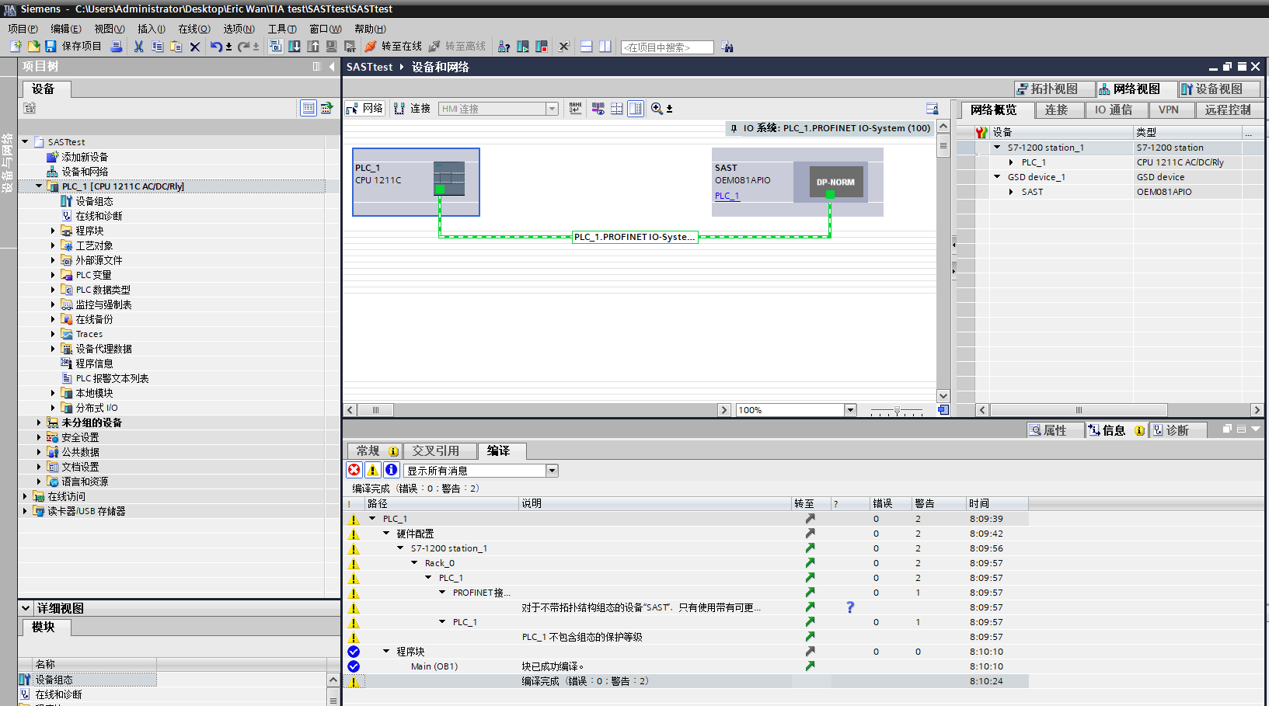Viewport: 1269px width, 706px height.
Task: Open the 属性 properties tab button
Action: pyautogui.click(x=1055, y=430)
